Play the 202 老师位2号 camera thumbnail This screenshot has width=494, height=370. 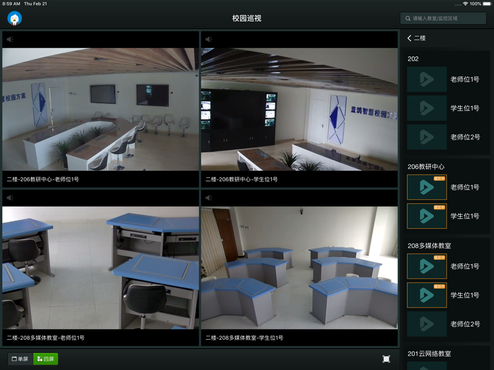click(x=427, y=137)
